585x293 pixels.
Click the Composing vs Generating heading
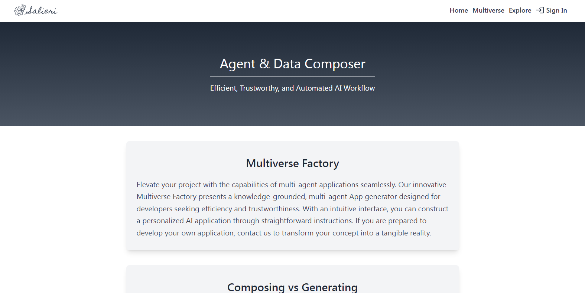pos(292,287)
